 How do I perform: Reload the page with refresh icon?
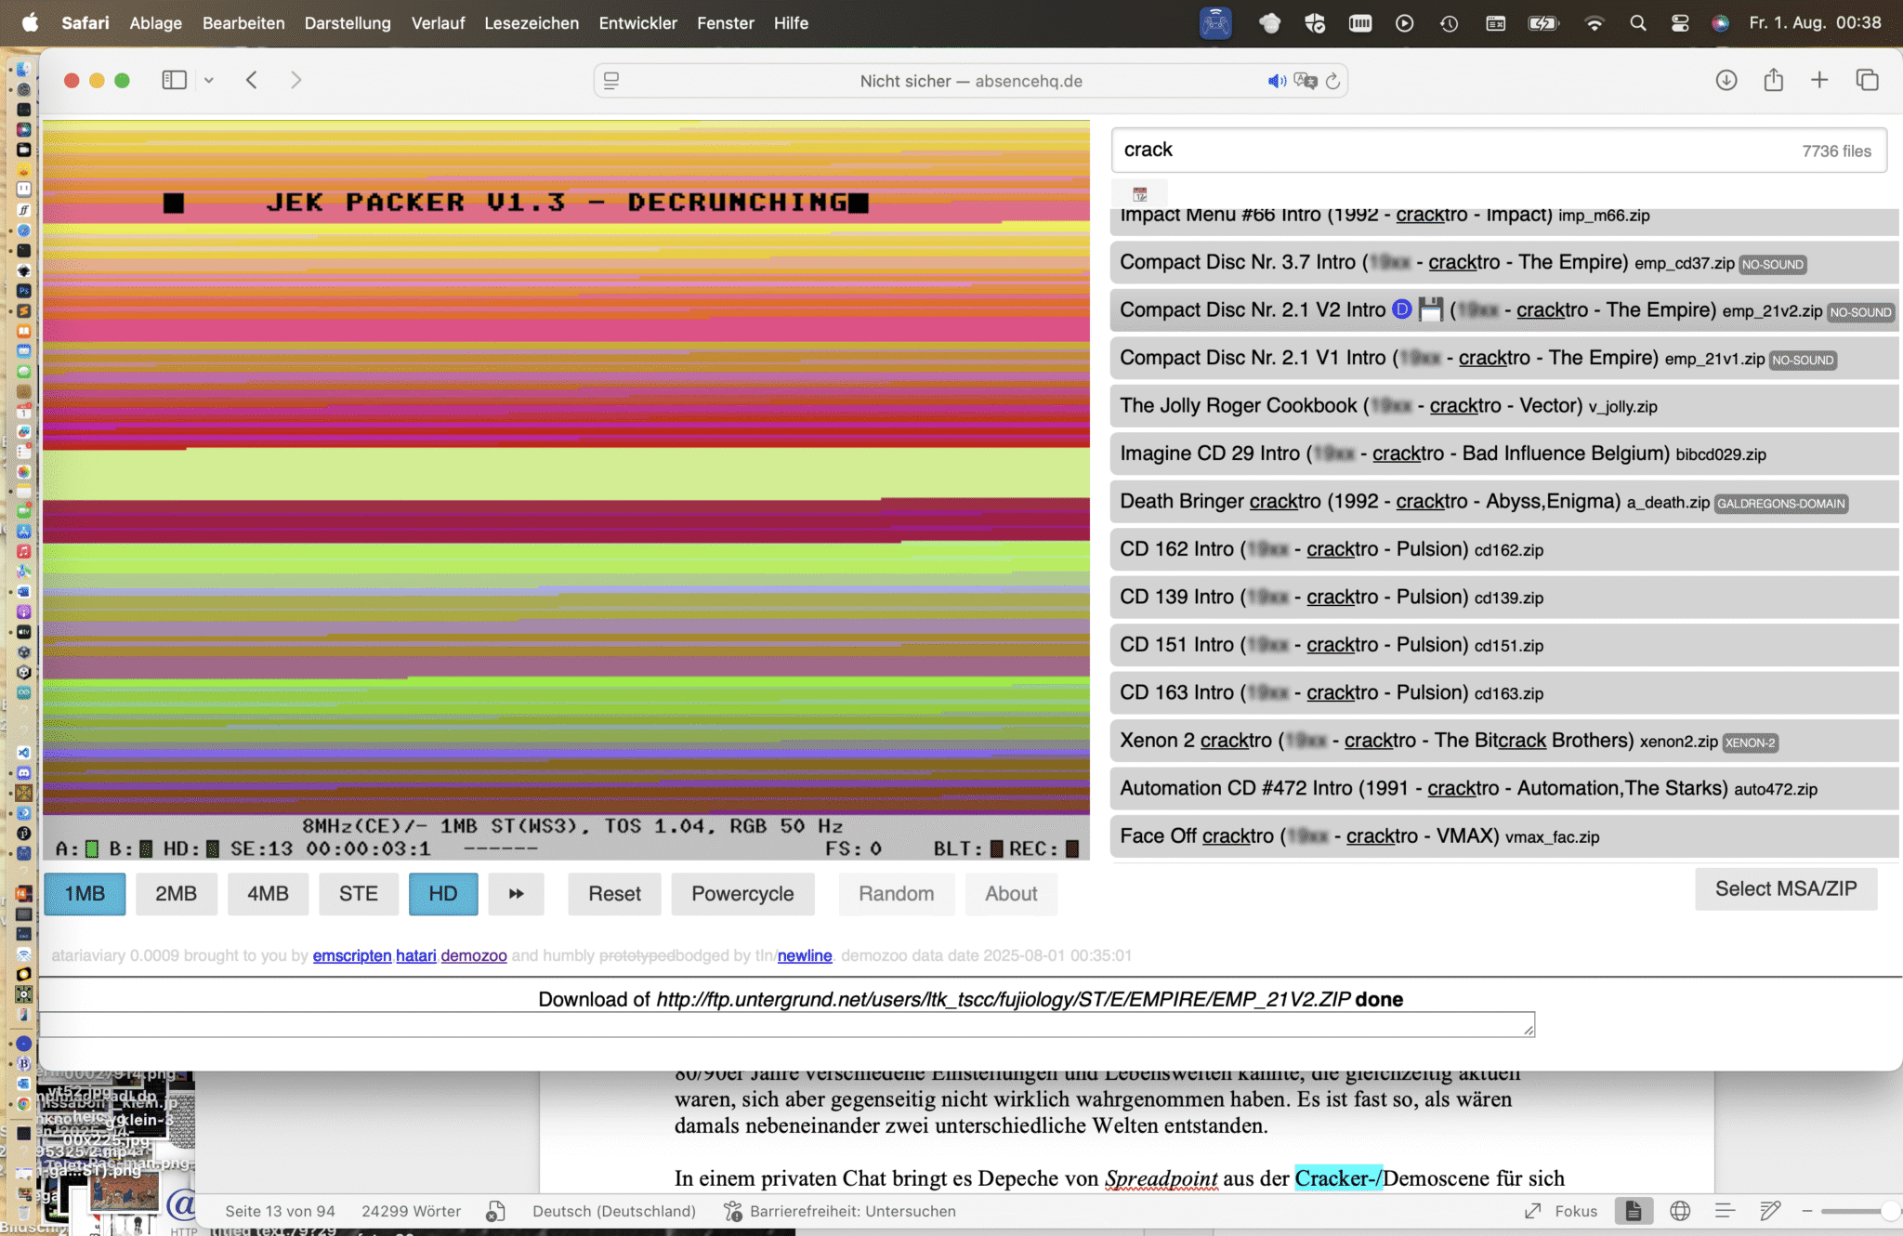[1332, 81]
